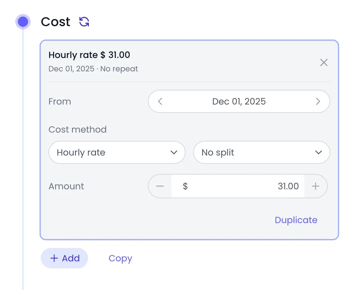This screenshot has height=290, width=343.
Task: Go to next From date
Action: pos(318,101)
